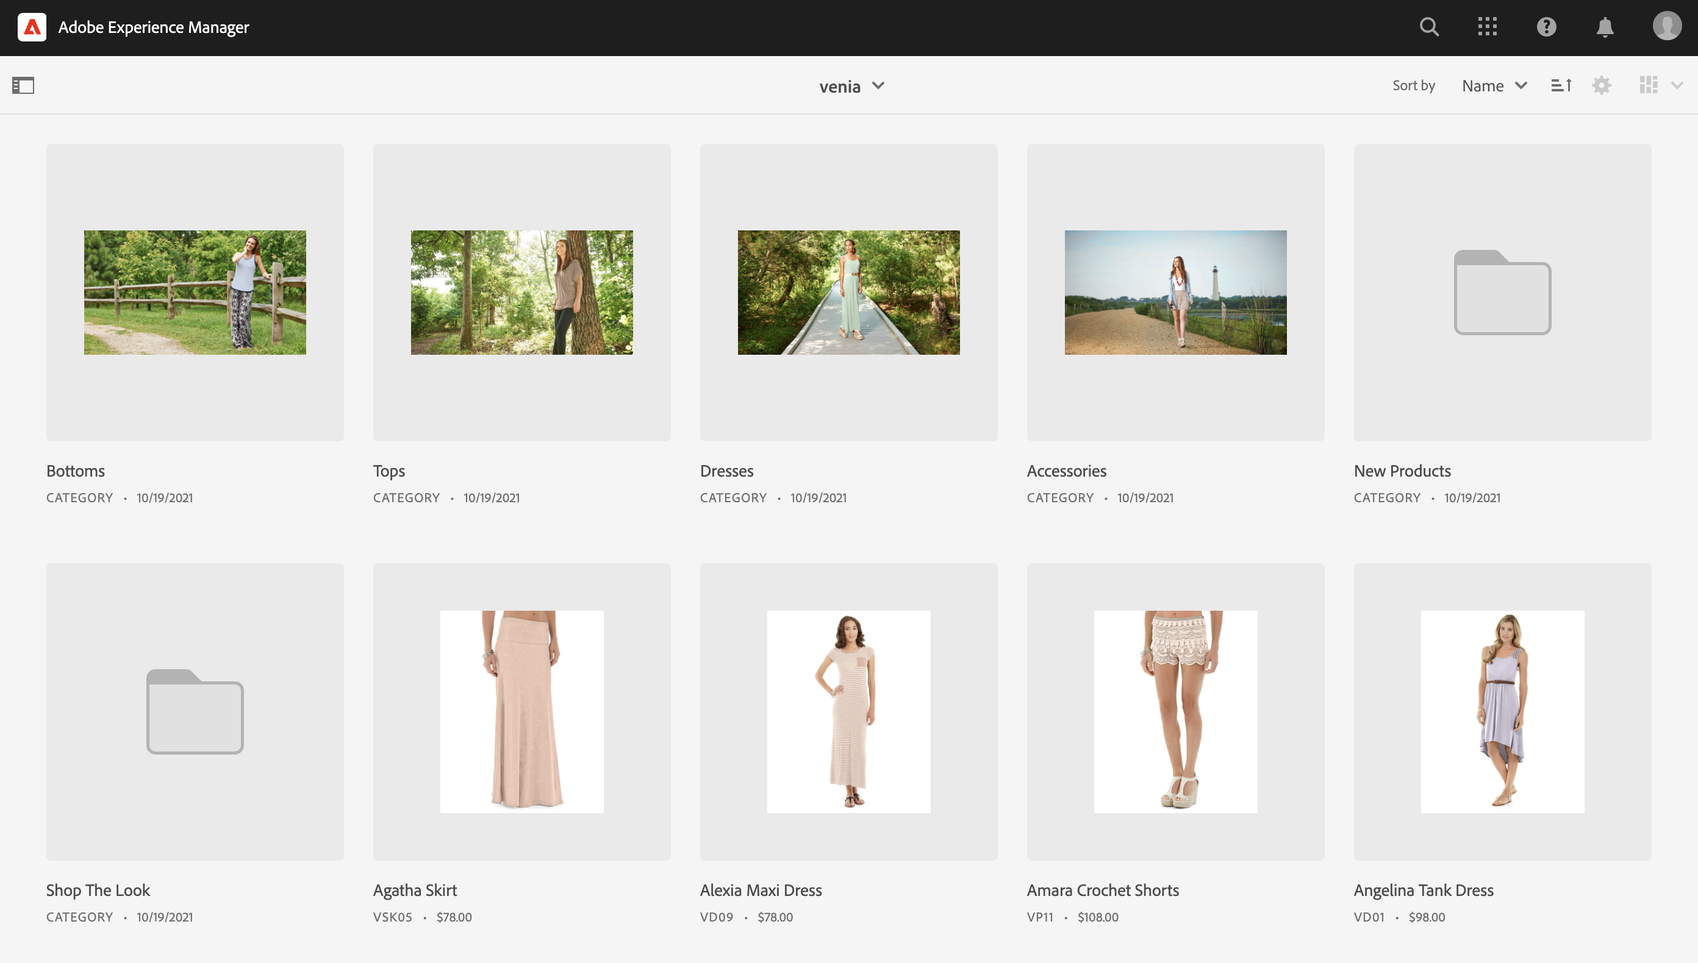Viewport: 1698px width, 963px height.
Task: Select the Amara Crochet Shorts thumbnail
Action: [x=1175, y=712]
